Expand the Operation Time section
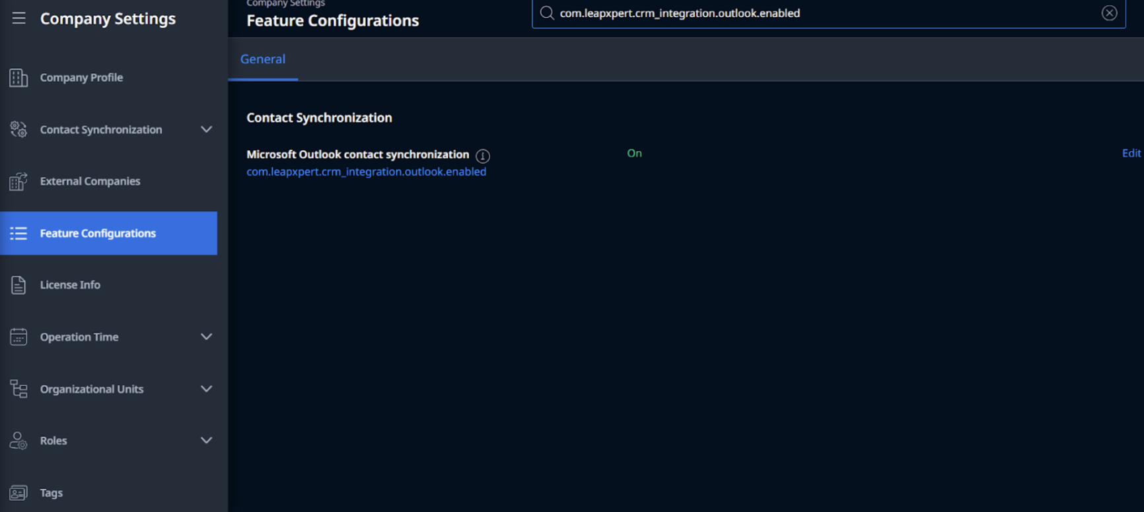1144x512 pixels. pyautogui.click(x=207, y=337)
